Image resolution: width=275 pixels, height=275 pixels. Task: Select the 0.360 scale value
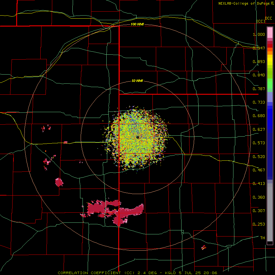259,197
